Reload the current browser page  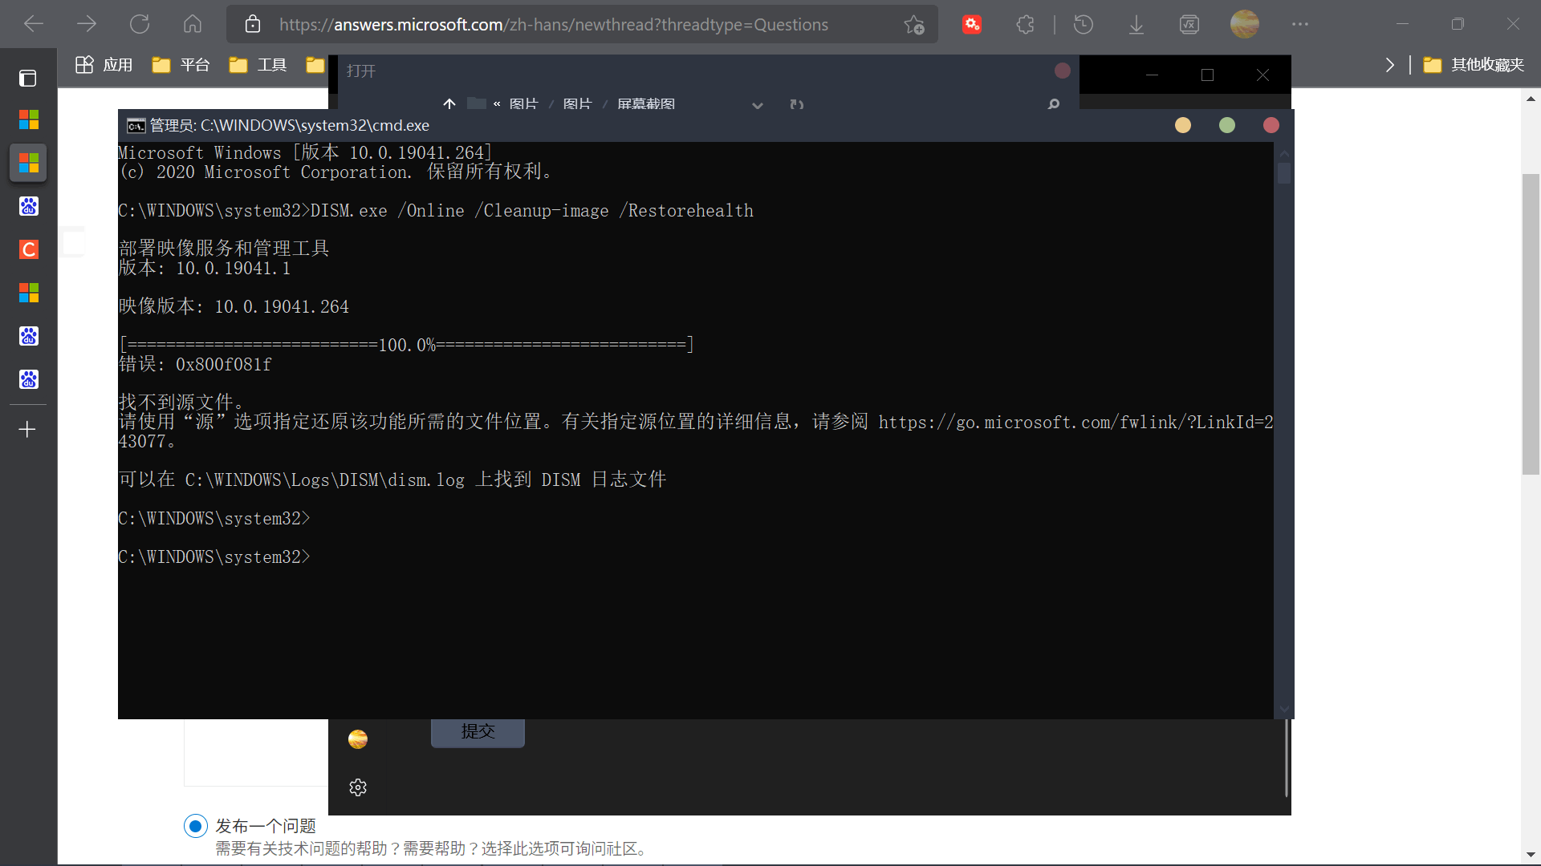pyautogui.click(x=140, y=24)
